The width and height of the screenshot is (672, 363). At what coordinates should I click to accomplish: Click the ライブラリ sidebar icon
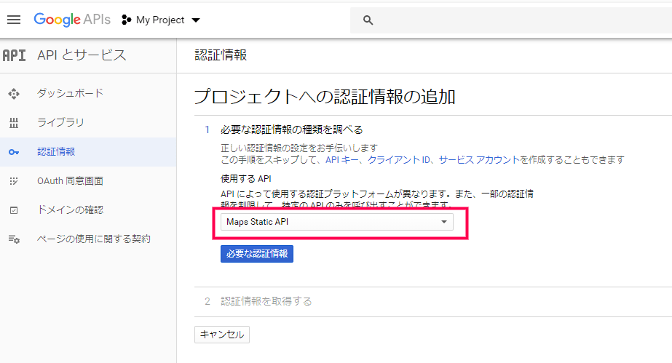coord(14,123)
